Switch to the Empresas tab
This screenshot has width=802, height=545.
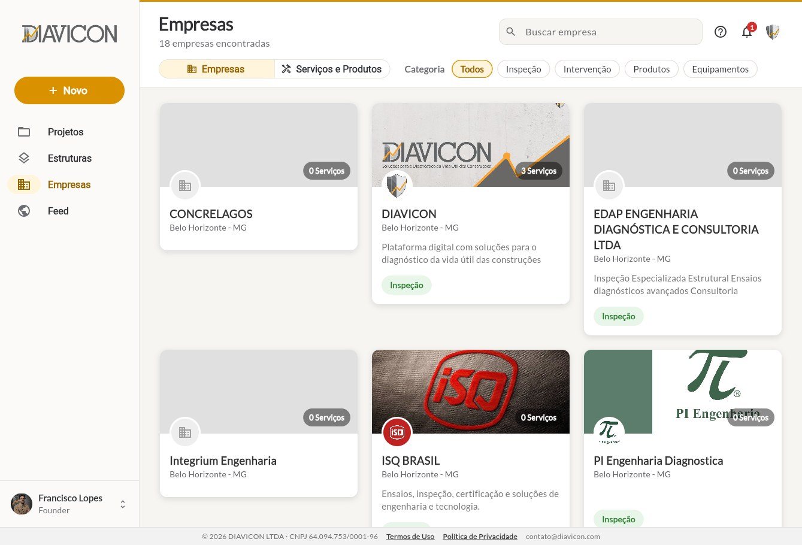pos(216,69)
